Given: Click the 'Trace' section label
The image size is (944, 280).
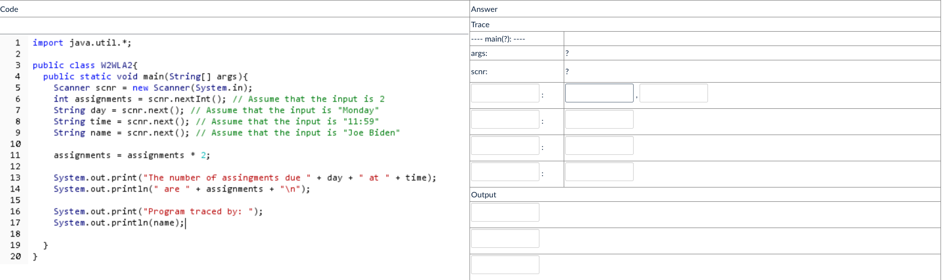Looking at the screenshot, I should coord(480,24).
